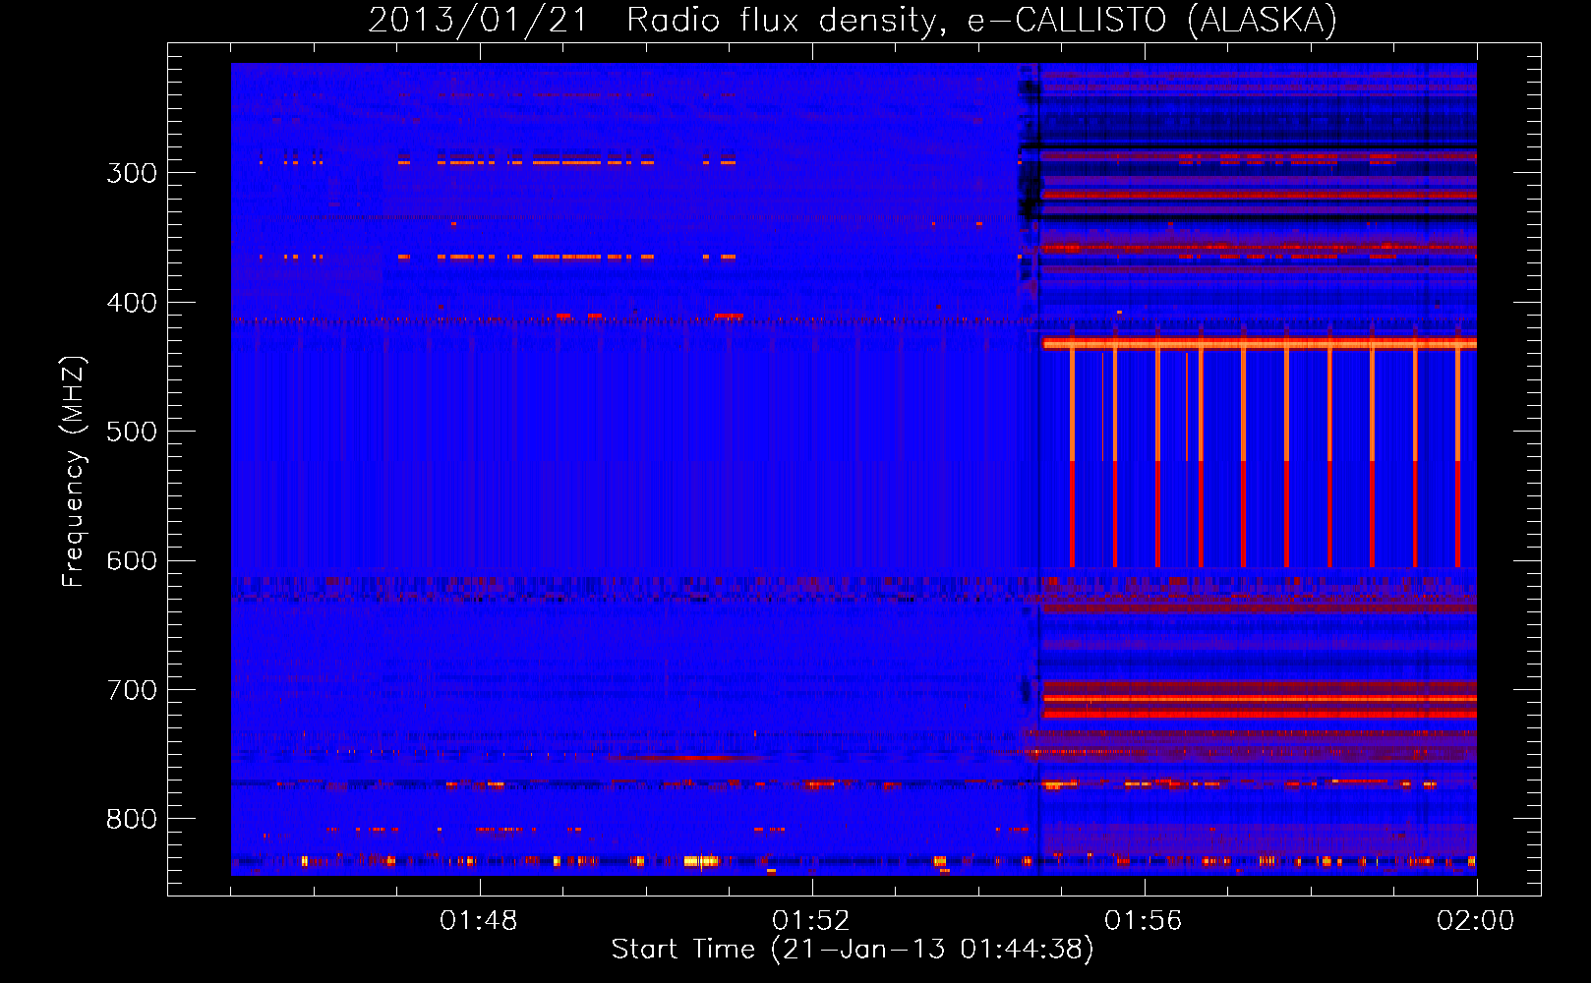Image resolution: width=1591 pixels, height=983 pixels.
Task: Click the "800" frequency tick label
Action: click(132, 820)
